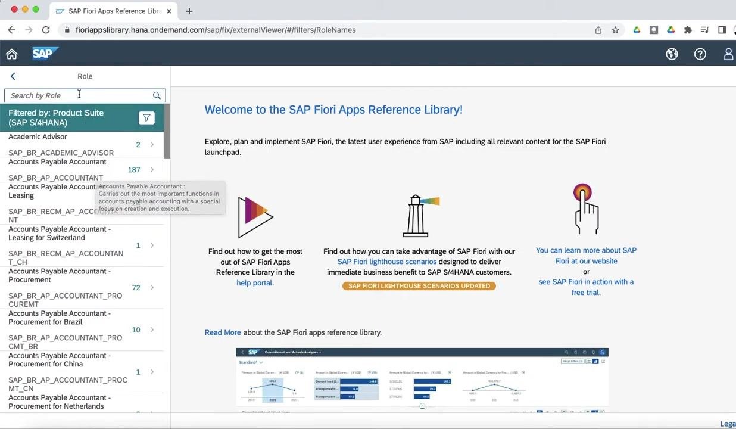Open the help portal link
Image resolution: width=736 pixels, height=429 pixels.
[x=255, y=283]
